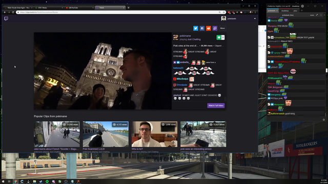Reload the page with the browser refresh icon
The width and height of the screenshot is (328, 184).
point(13,12)
